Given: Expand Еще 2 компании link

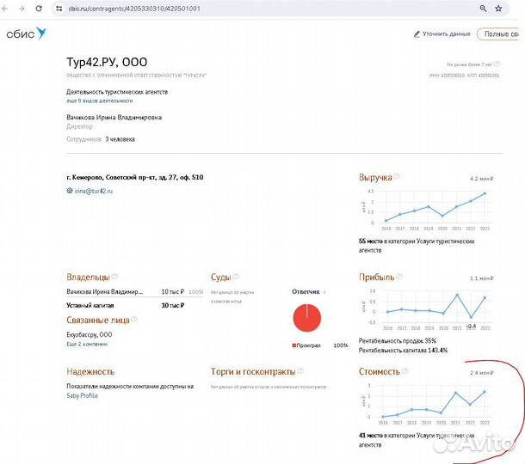Looking at the screenshot, I should (x=87, y=344).
